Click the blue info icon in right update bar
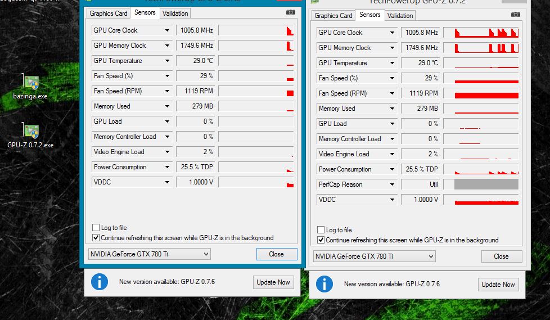Screen dimensions: 550x320 pyautogui.click(x=324, y=284)
